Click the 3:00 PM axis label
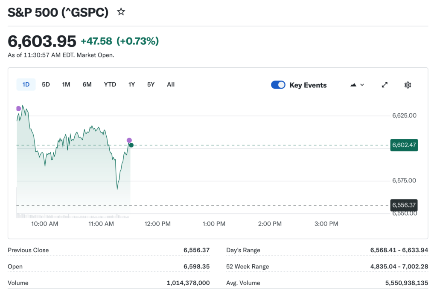The image size is (437, 297). point(326,224)
